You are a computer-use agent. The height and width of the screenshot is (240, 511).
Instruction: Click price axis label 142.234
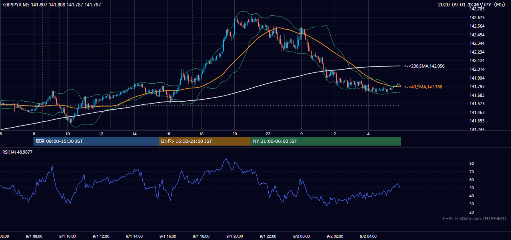477,52
